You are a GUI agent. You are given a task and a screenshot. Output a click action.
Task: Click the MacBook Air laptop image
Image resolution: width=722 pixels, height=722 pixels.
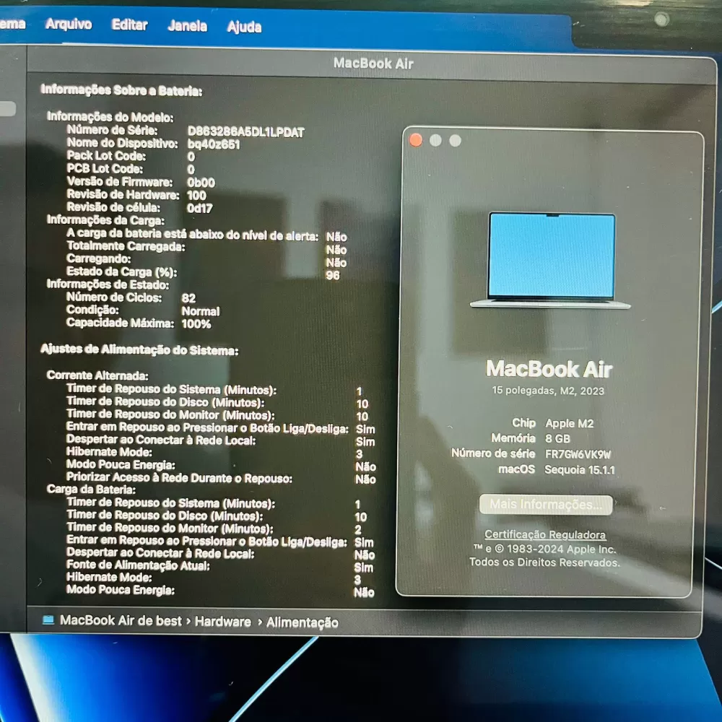pos(551,260)
